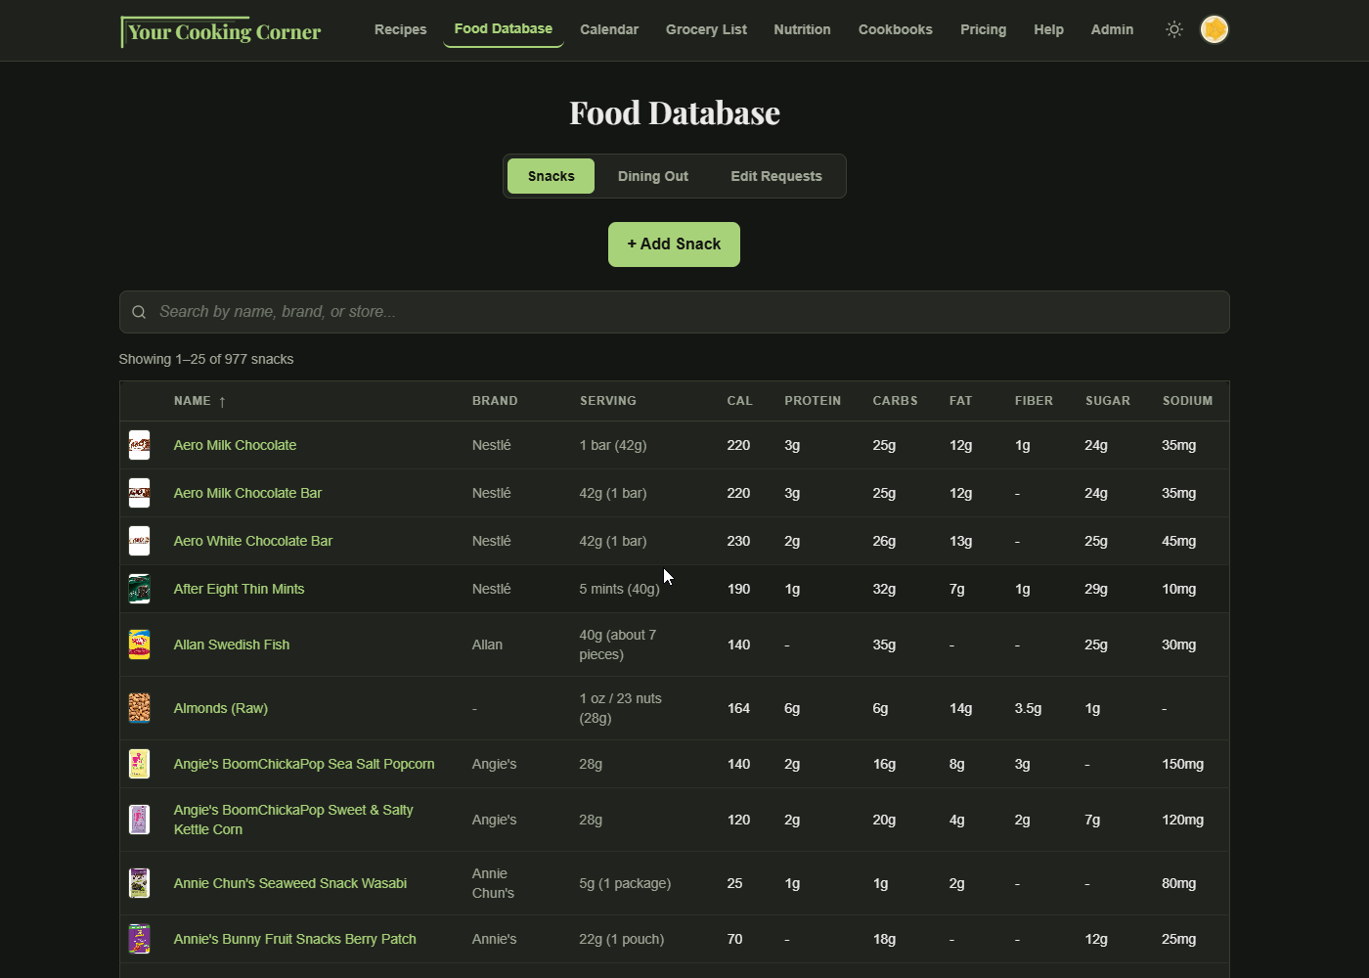This screenshot has height=978, width=1369.
Task: Open the Food Database nav item
Action: pyautogui.click(x=504, y=29)
